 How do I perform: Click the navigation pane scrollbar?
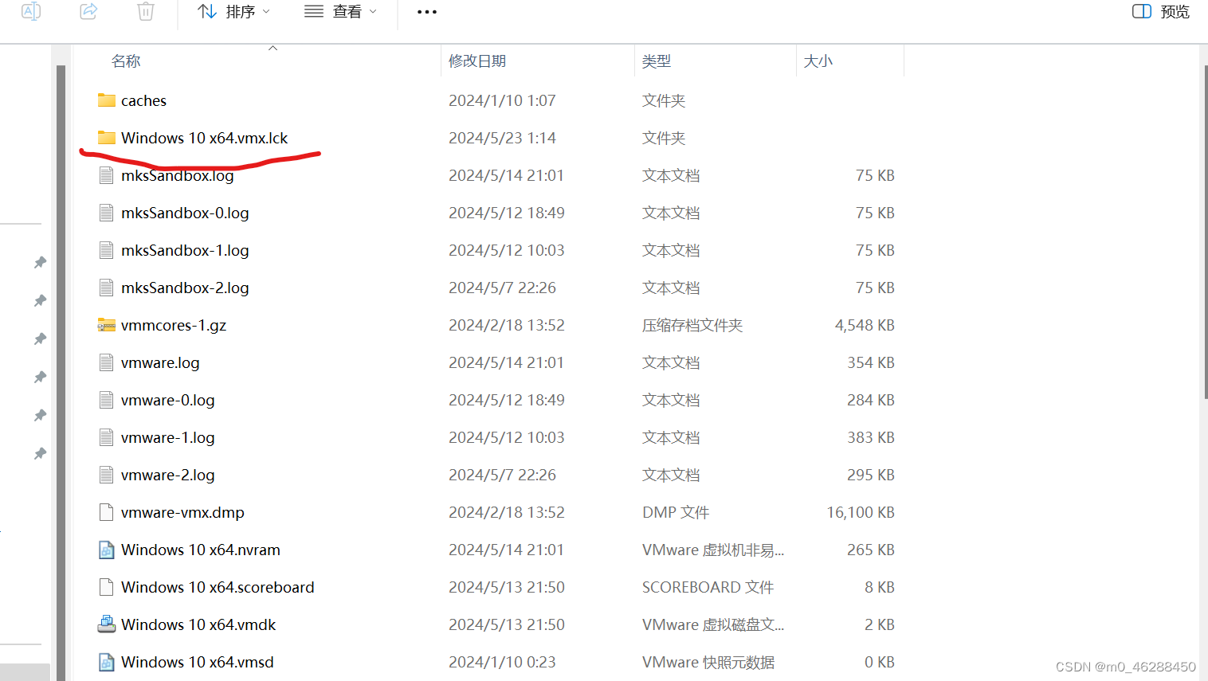point(61,371)
